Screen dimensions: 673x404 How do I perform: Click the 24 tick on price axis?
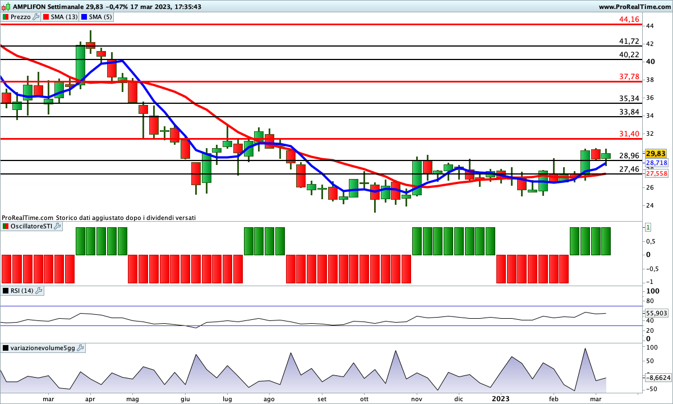(649, 205)
